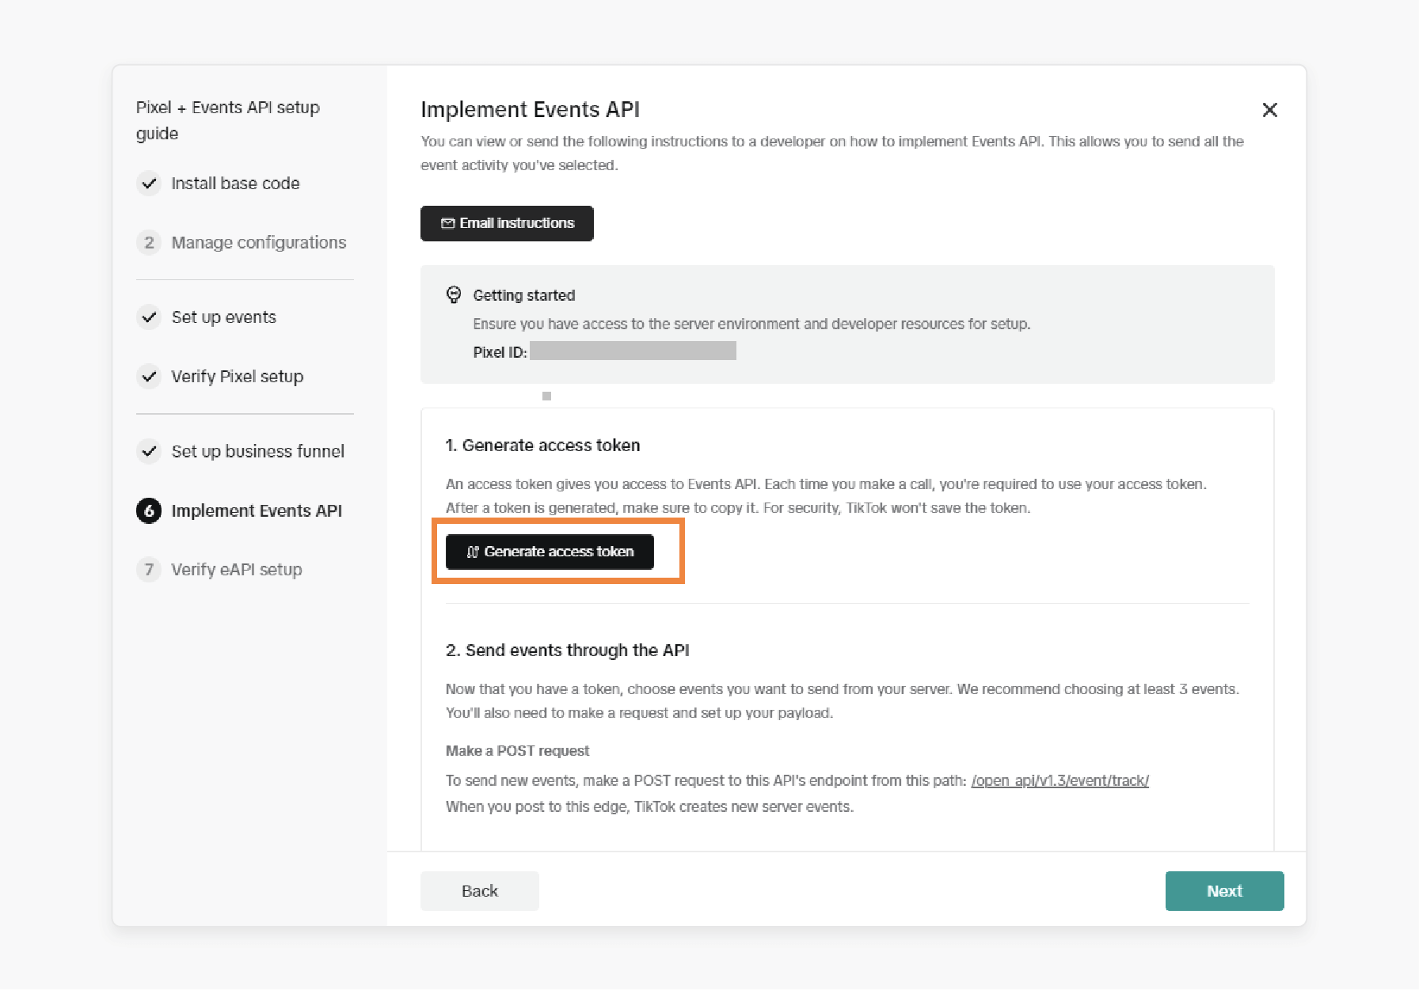Click the lightbulb icon by Getting started

[454, 295]
